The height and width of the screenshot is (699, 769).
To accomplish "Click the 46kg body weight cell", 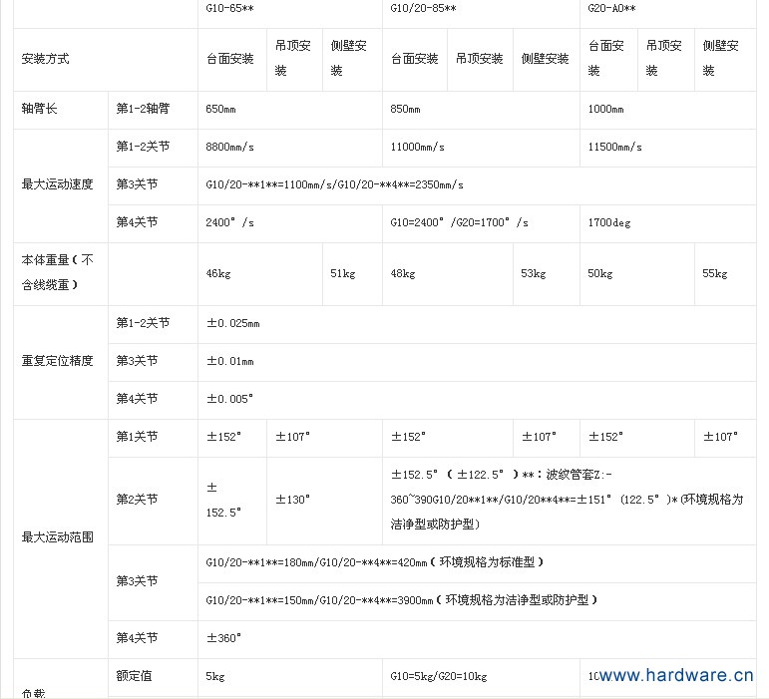I will coord(219,273).
